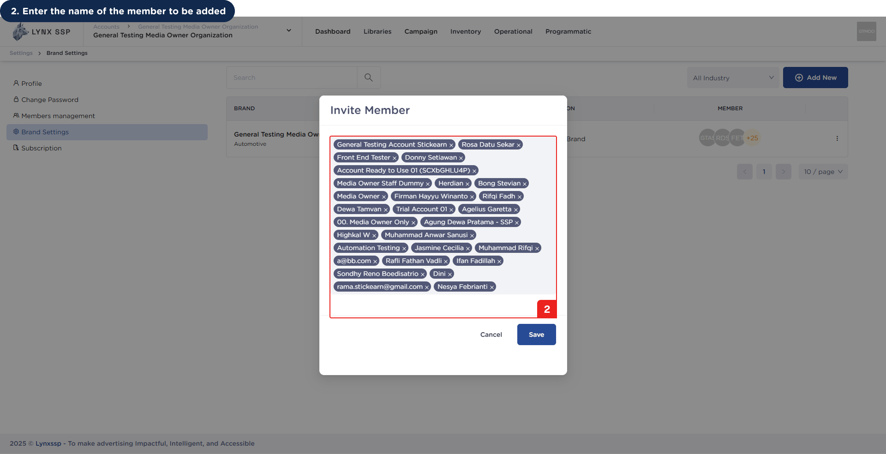Click Settings breadcrumb link

pos(21,53)
